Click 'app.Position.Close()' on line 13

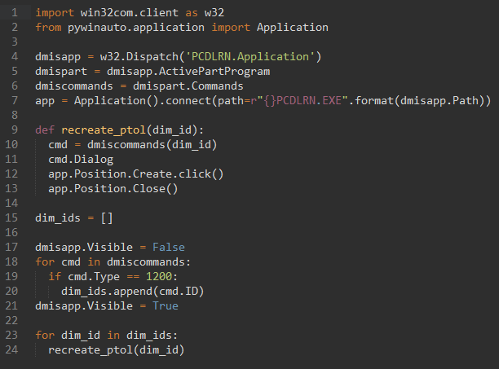click(x=113, y=189)
